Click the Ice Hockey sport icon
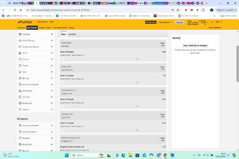239x159 pixels. [x=19, y=90]
